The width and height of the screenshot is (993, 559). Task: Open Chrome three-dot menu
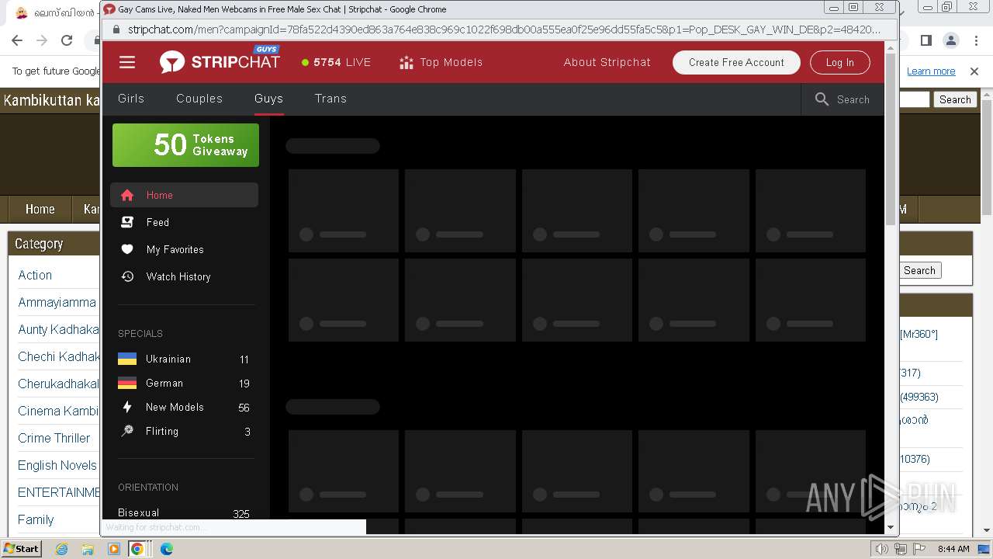(x=976, y=40)
